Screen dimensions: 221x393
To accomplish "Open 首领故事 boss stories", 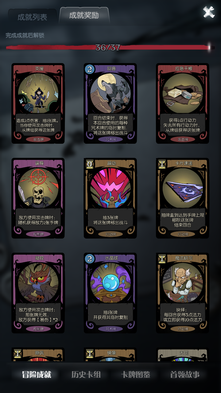I will click(185, 375).
